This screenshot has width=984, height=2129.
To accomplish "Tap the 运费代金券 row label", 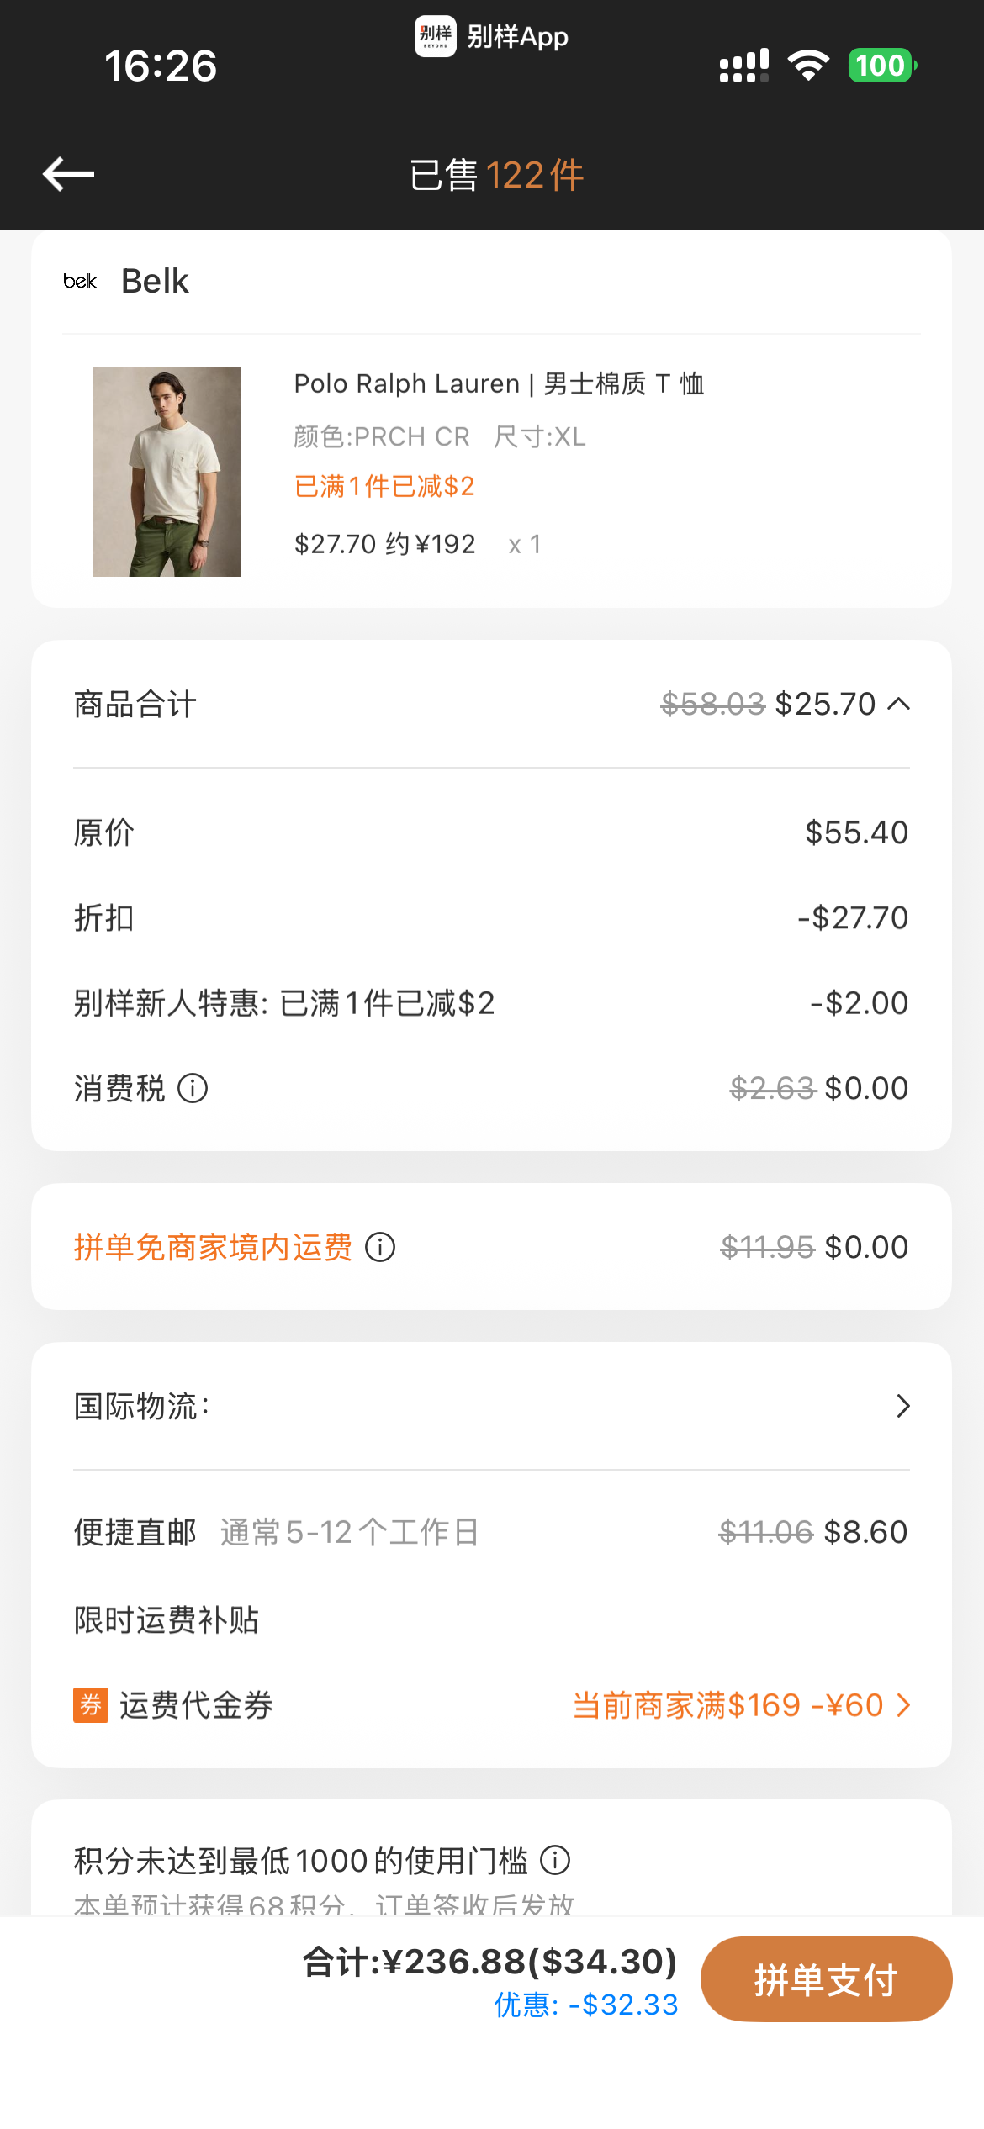I will click(196, 1705).
